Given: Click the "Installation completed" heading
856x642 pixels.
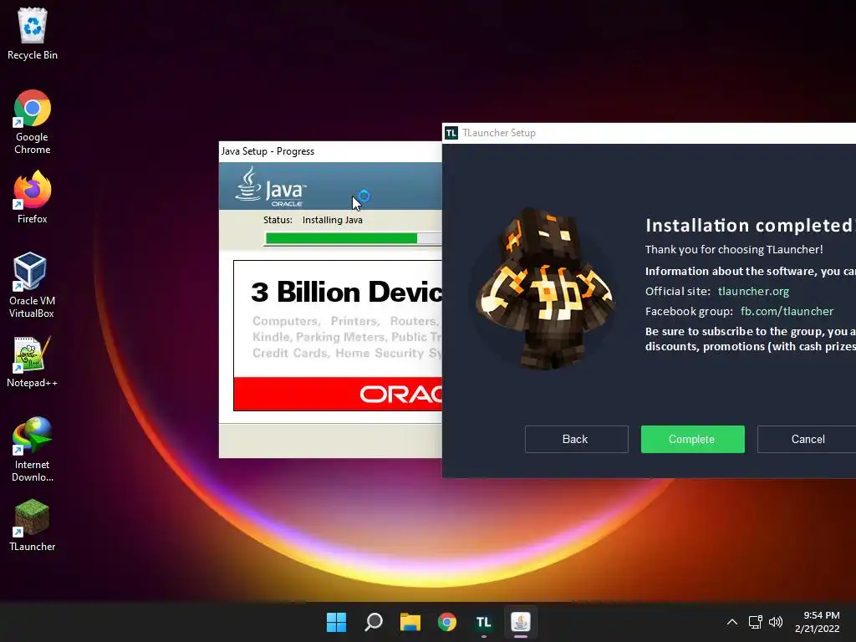Looking at the screenshot, I should pyautogui.click(x=750, y=225).
